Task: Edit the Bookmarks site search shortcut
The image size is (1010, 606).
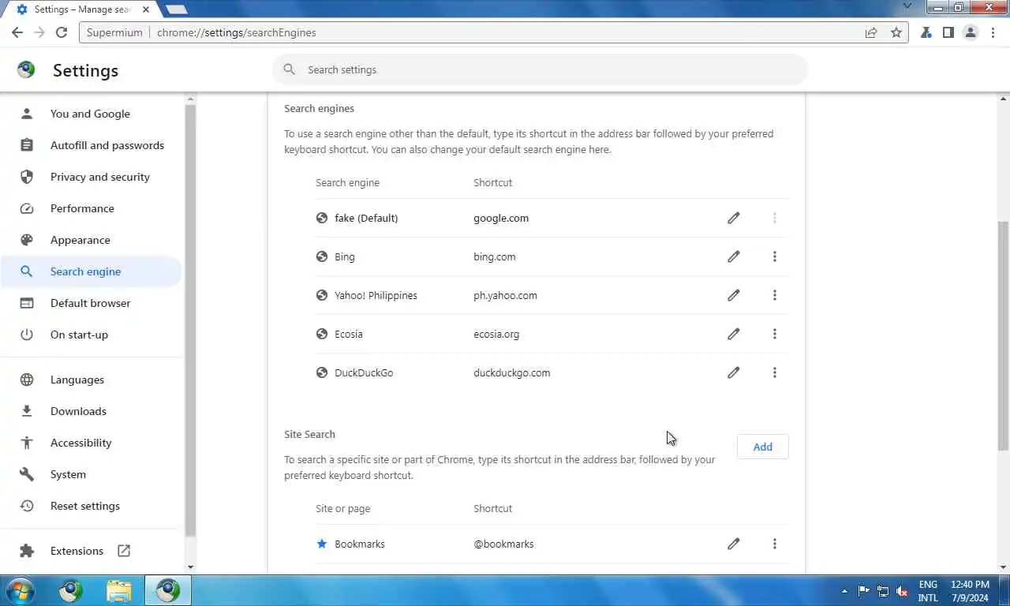Action: pos(734,544)
